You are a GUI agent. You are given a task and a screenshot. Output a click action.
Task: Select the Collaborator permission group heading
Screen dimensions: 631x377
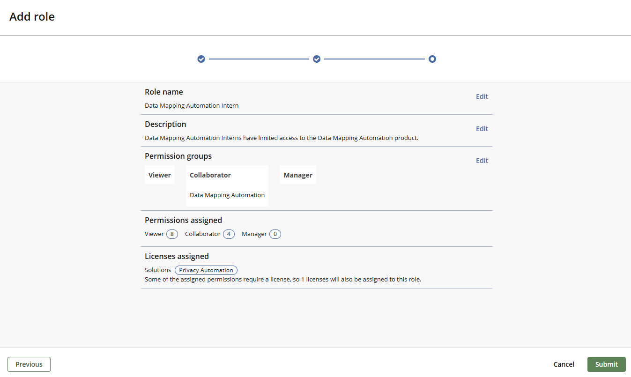210,175
